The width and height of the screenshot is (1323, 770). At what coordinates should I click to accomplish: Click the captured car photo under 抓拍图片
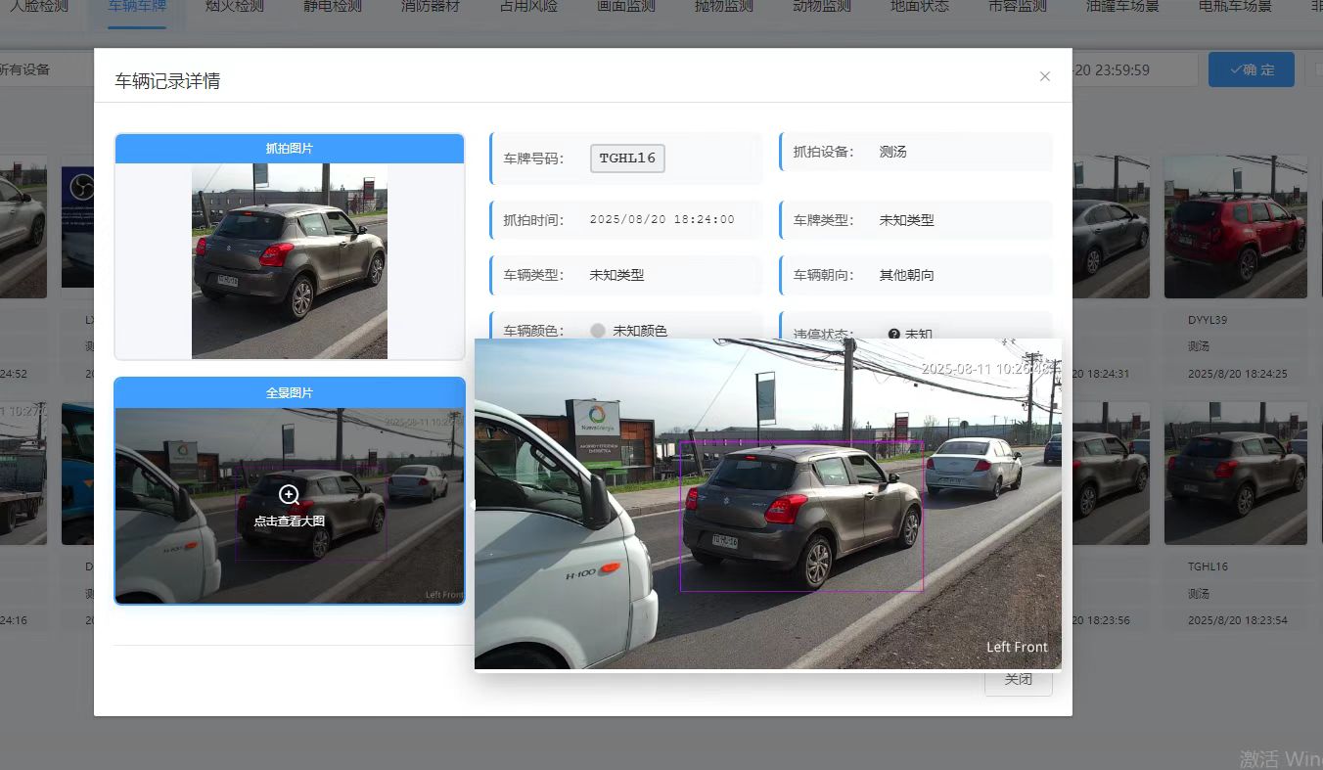(x=290, y=261)
